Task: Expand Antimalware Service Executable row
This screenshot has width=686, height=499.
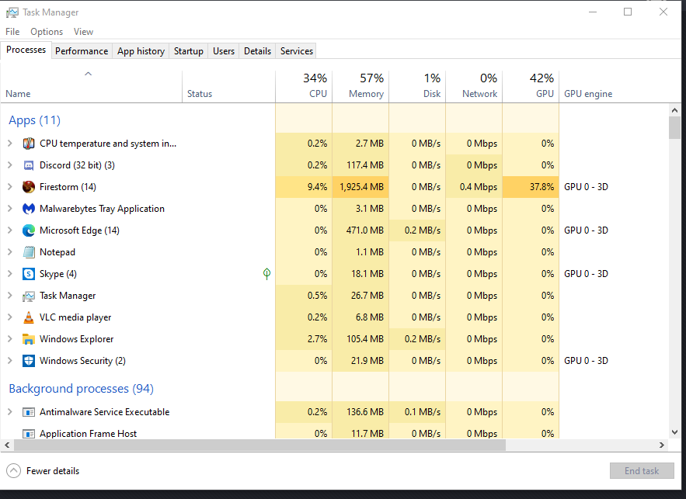Action: (x=9, y=412)
